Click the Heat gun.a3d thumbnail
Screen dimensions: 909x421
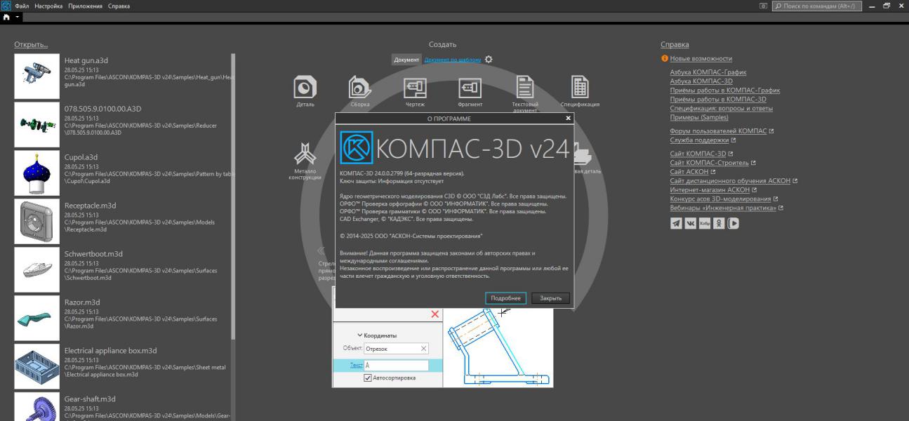[x=37, y=76]
